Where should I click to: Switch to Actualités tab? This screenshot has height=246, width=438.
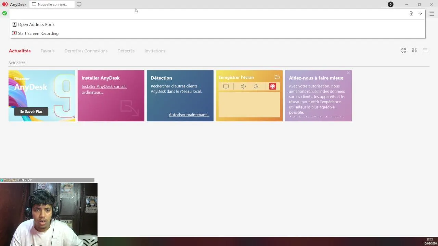(20, 51)
